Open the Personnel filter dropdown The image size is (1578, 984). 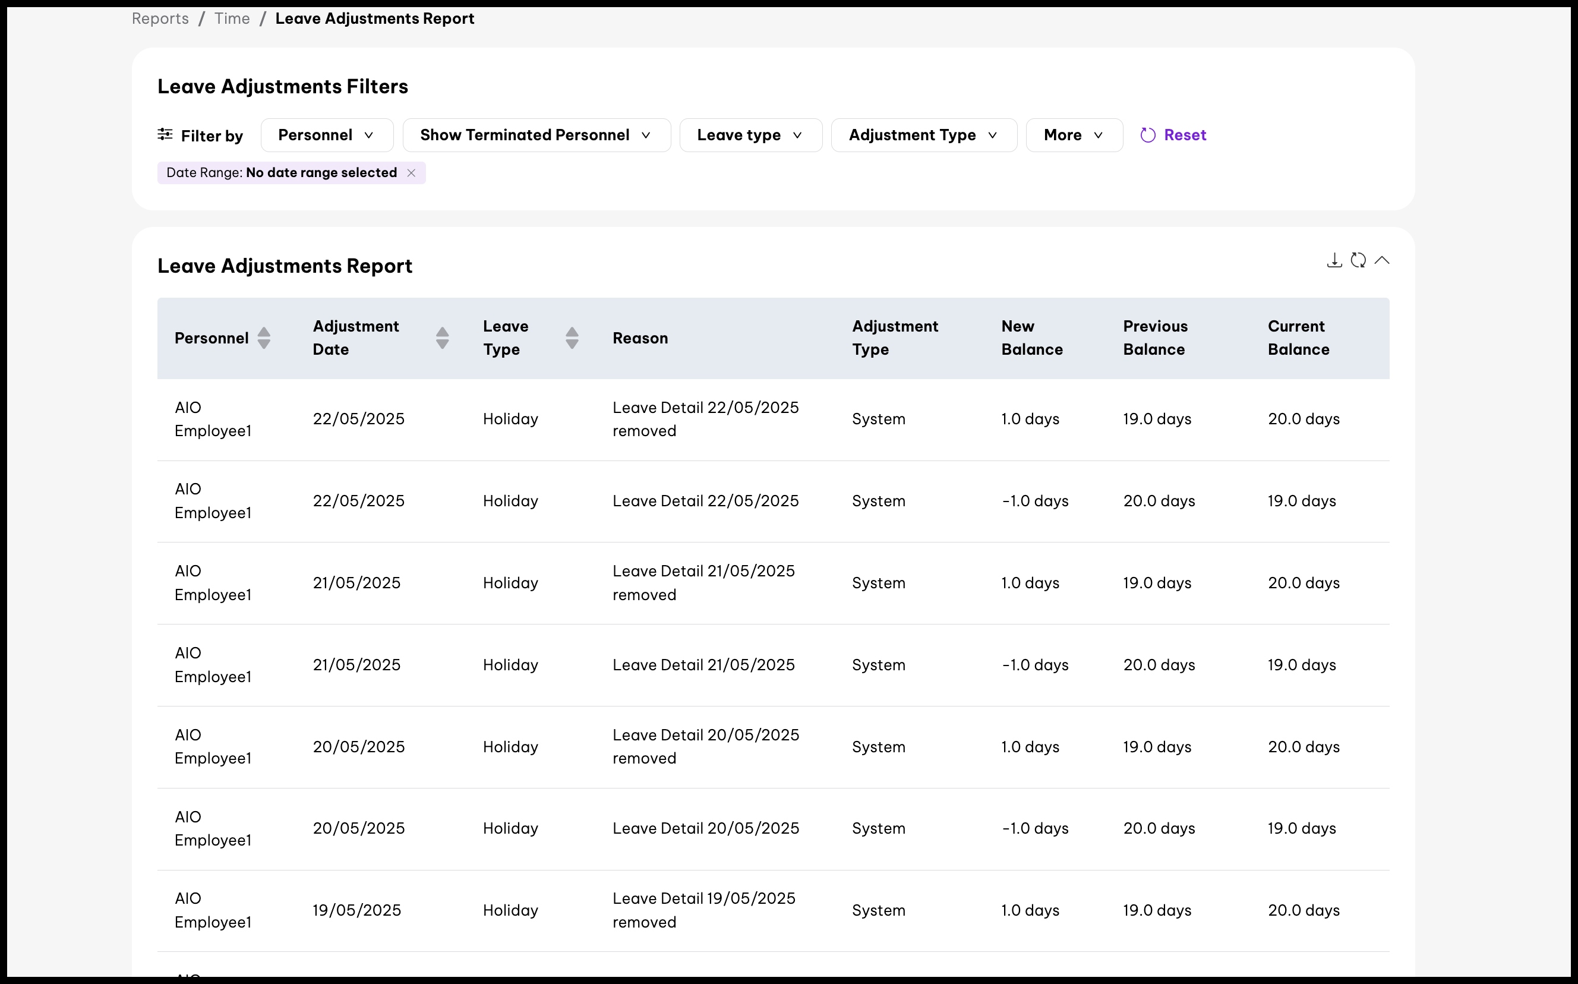click(327, 135)
